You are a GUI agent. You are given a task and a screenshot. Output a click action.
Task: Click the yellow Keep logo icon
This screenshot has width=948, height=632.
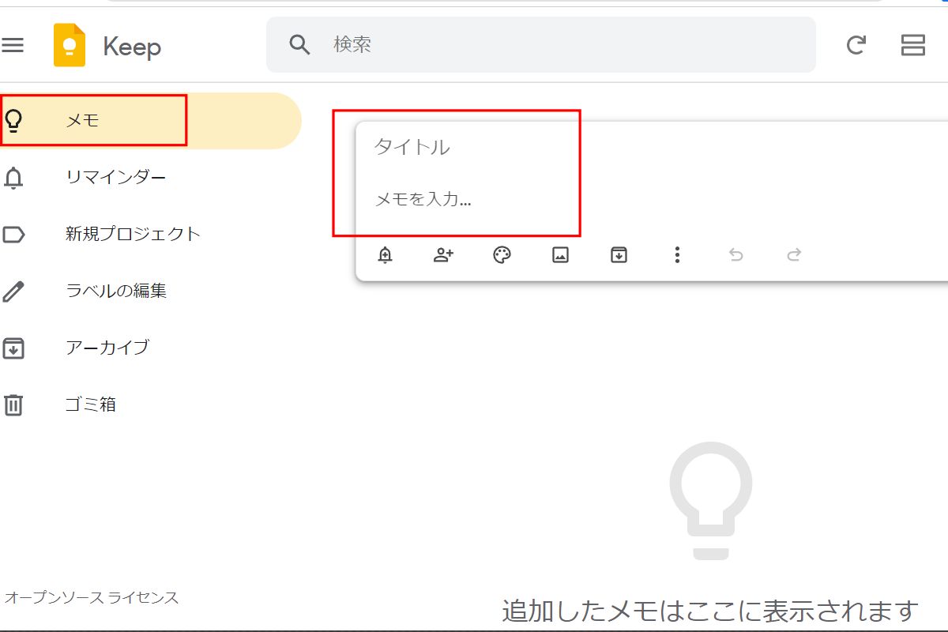(70, 45)
